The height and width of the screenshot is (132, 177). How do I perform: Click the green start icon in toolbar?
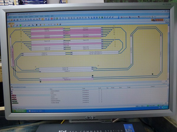tap(57, 18)
